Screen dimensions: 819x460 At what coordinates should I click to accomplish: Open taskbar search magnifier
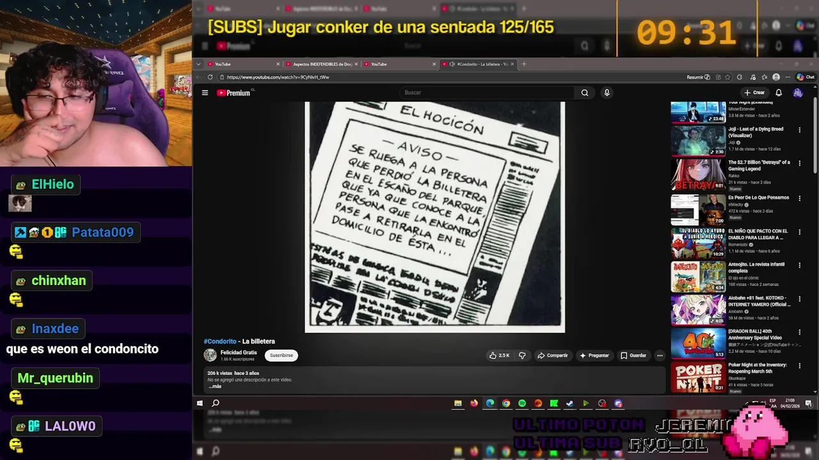click(x=216, y=403)
